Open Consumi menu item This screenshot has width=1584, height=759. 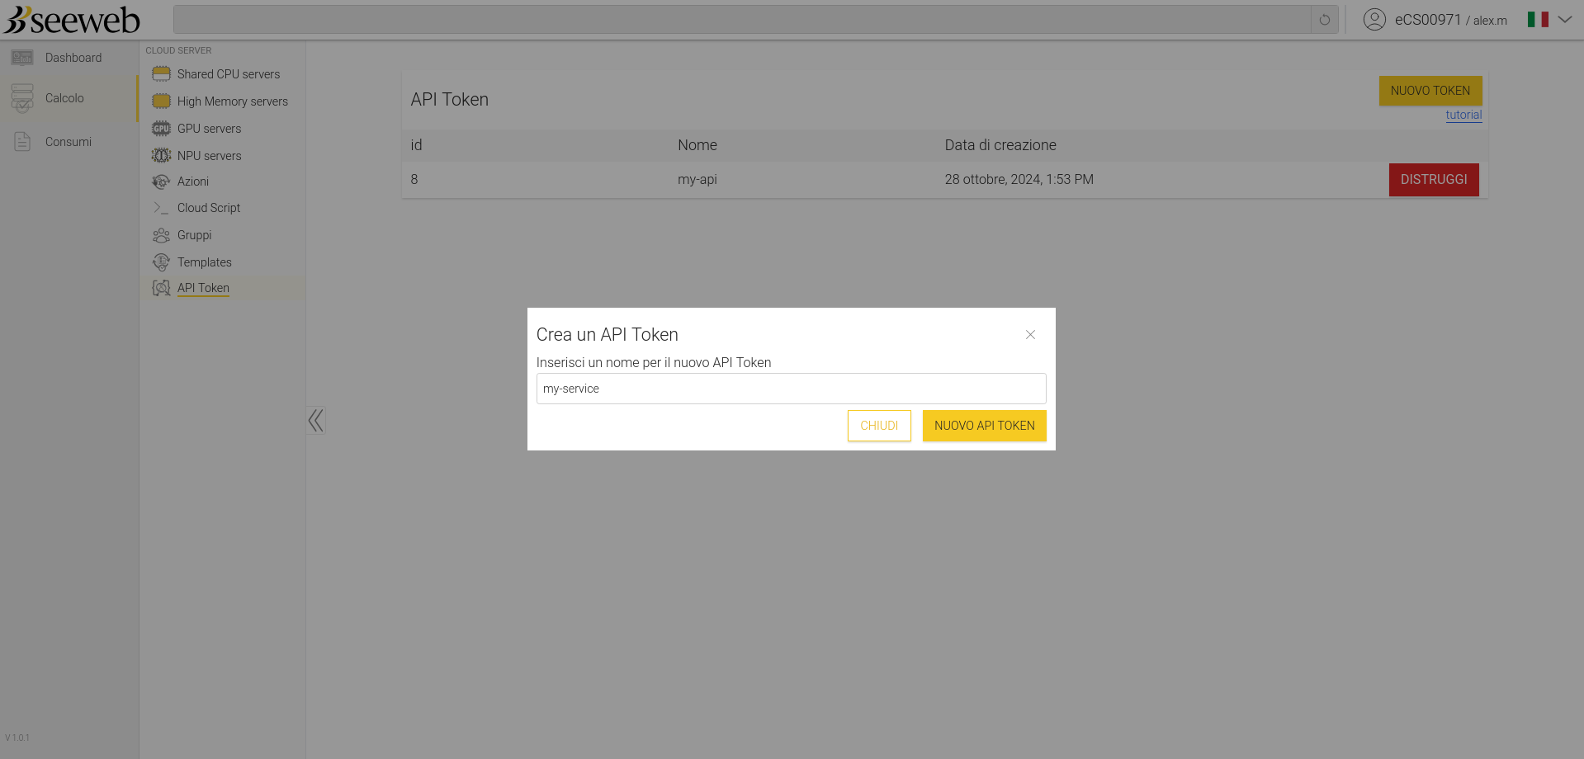69,142
